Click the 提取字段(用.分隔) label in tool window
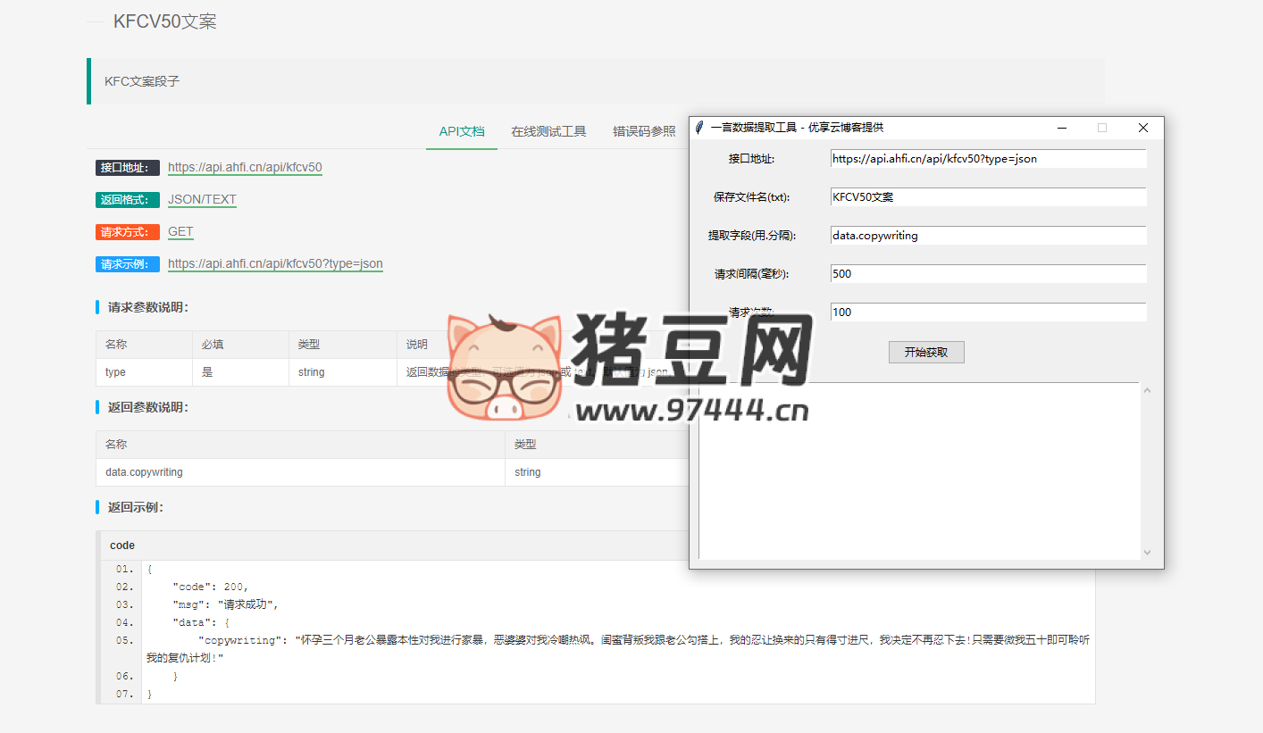The width and height of the screenshot is (1263, 733). point(751,236)
